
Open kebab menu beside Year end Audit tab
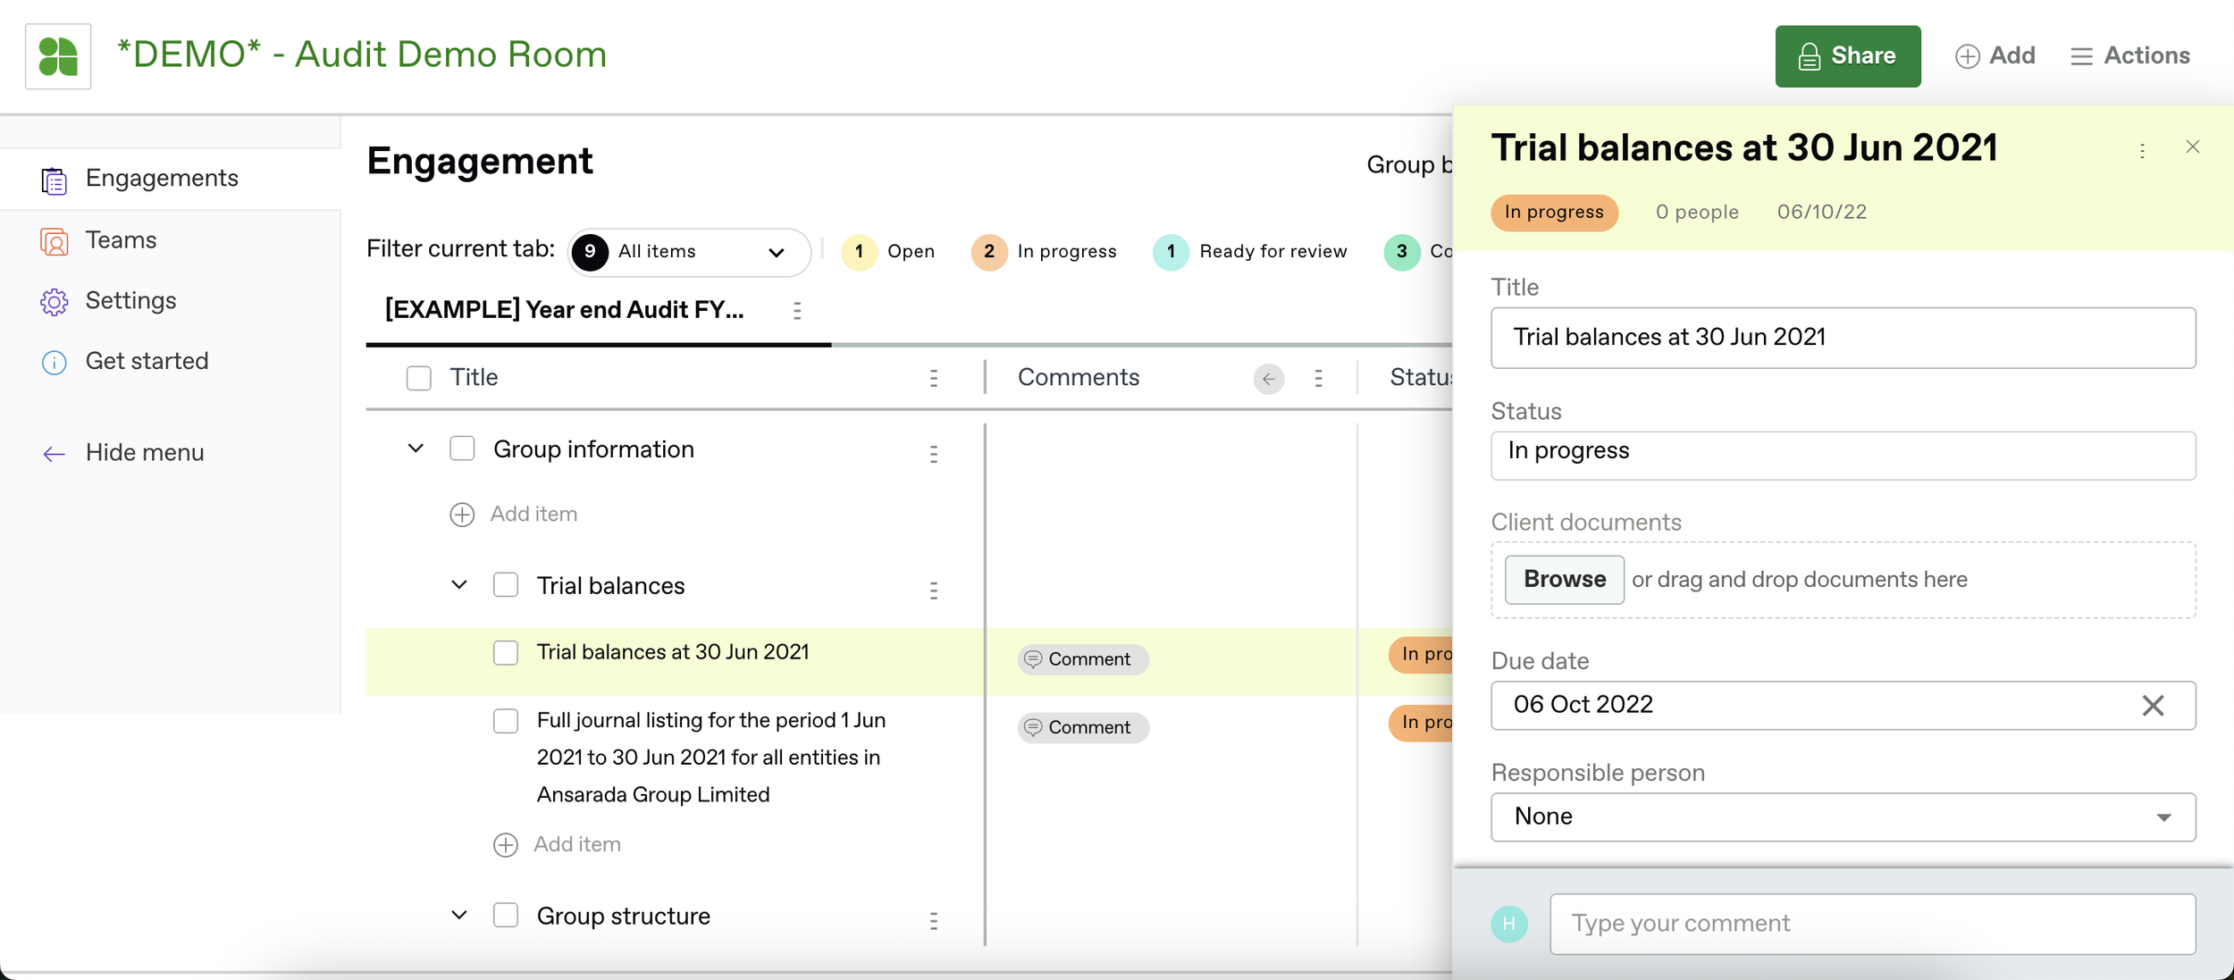(797, 311)
